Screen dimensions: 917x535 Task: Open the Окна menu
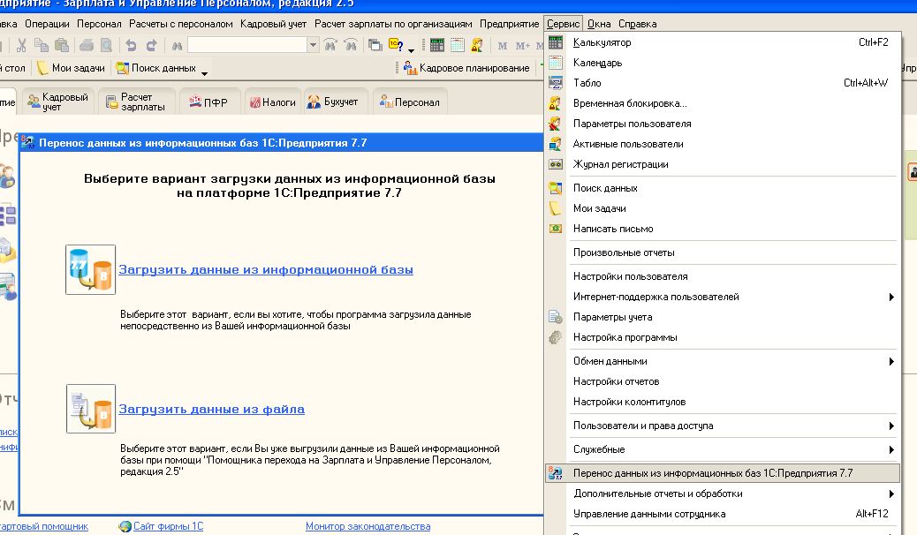599,24
